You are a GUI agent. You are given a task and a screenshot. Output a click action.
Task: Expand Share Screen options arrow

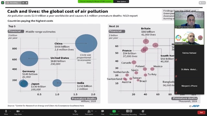point(119,111)
